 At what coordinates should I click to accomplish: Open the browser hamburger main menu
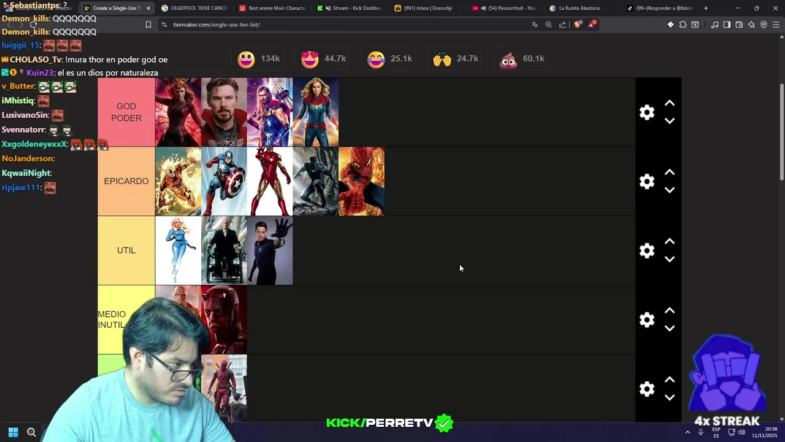click(x=776, y=25)
